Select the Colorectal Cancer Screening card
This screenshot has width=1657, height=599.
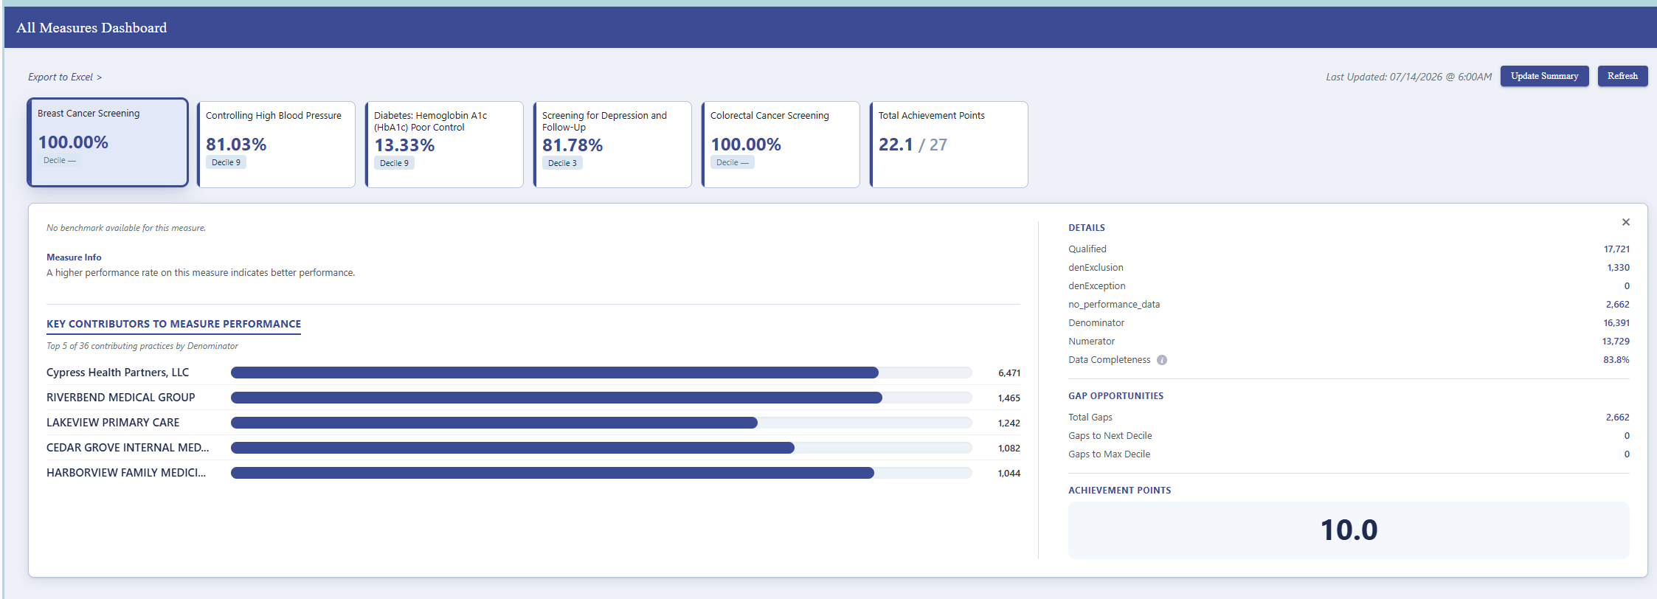pos(781,145)
